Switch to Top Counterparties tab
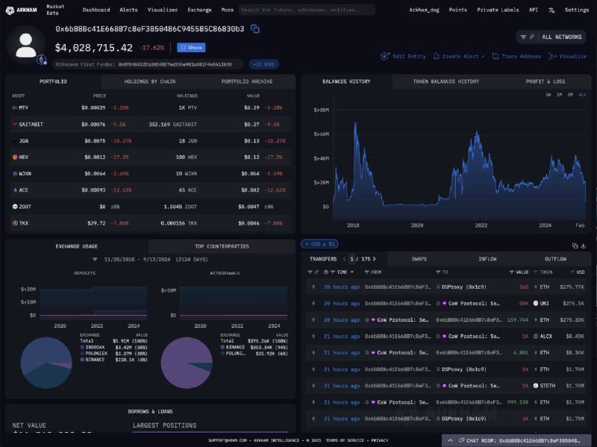Viewport: 597px width, 447px height. pos(222,246)
